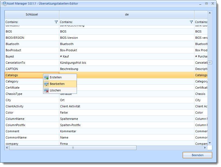221x167 pixels.
Task: Select the company key cell
Action: point(32,143)
